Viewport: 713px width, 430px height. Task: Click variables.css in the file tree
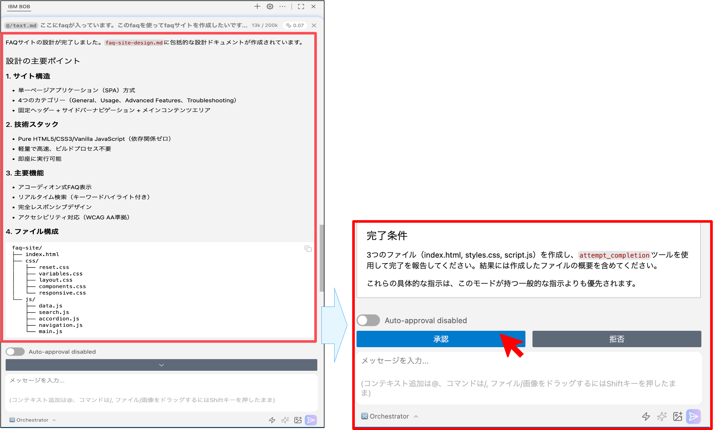click(x=61, y=274)
